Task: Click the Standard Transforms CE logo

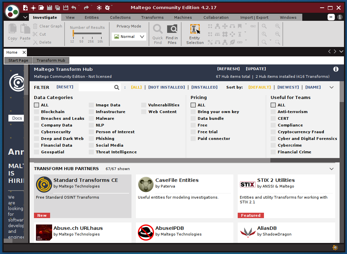Action: [44, 184]
